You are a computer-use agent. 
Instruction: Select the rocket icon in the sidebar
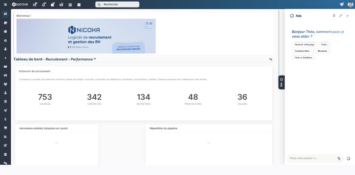click(x=5, y=110)
